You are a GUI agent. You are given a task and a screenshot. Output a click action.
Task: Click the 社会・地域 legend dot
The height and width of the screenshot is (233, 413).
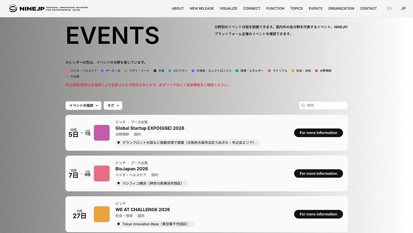click(x=293, y=71)
